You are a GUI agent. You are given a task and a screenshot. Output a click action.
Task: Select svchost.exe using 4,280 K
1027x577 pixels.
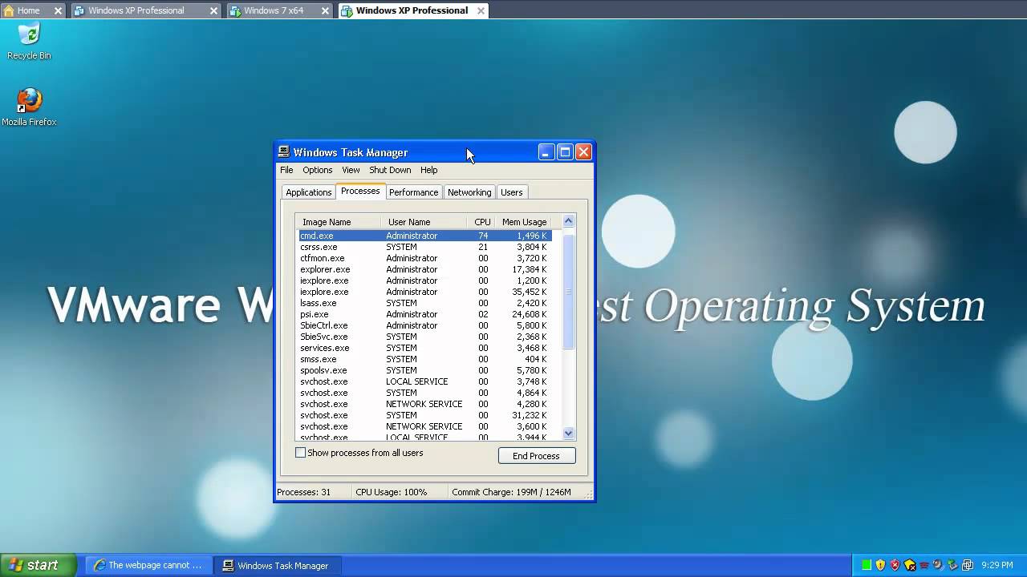[425, 404]
